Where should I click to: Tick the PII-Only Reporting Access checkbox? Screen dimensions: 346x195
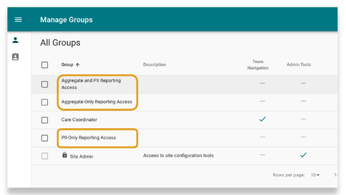click(x=45, y=138)
